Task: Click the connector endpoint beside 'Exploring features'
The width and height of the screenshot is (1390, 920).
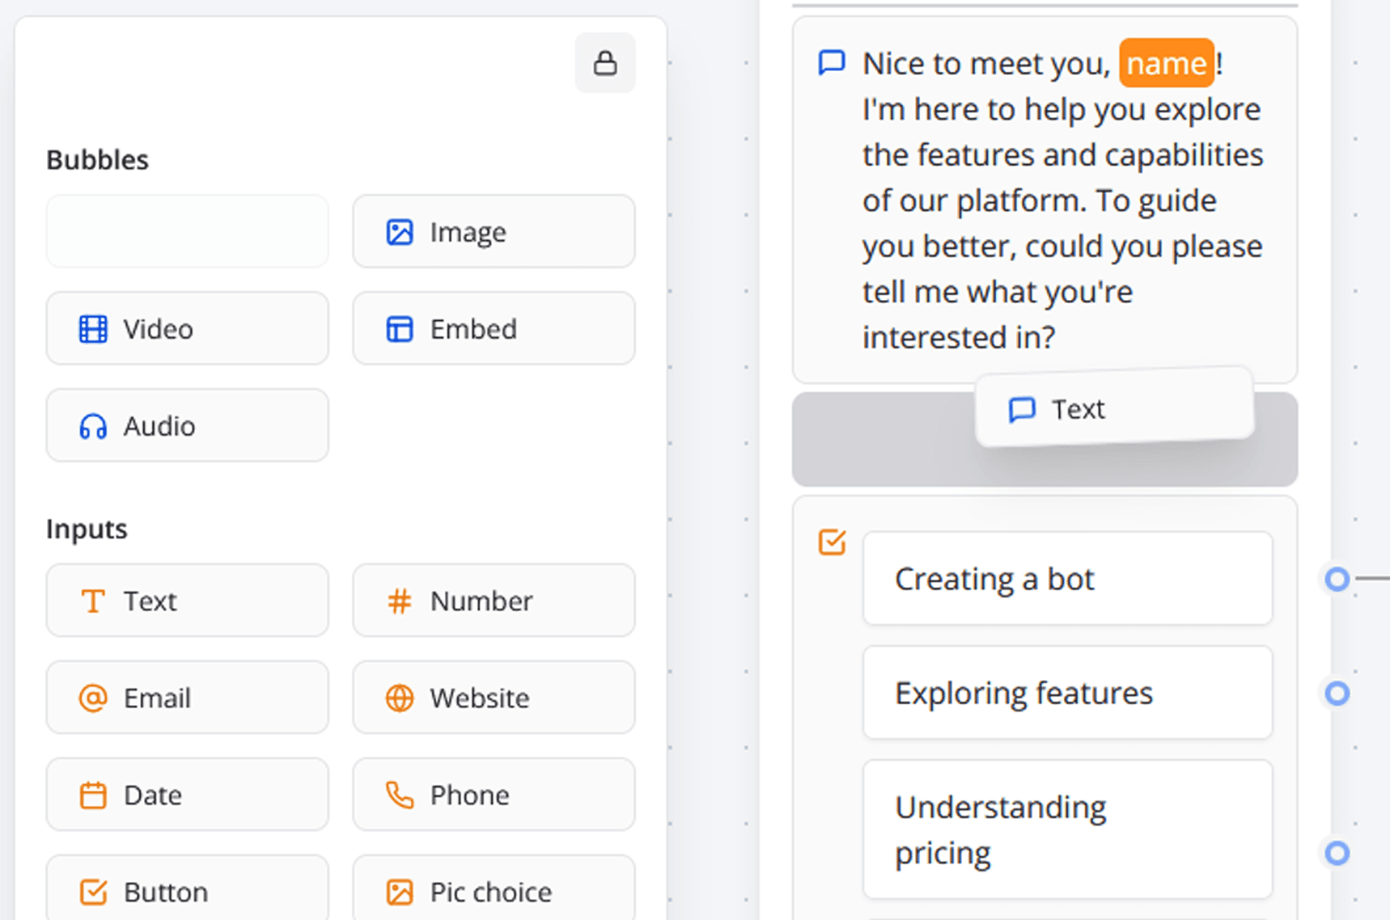Action: 1337,693
